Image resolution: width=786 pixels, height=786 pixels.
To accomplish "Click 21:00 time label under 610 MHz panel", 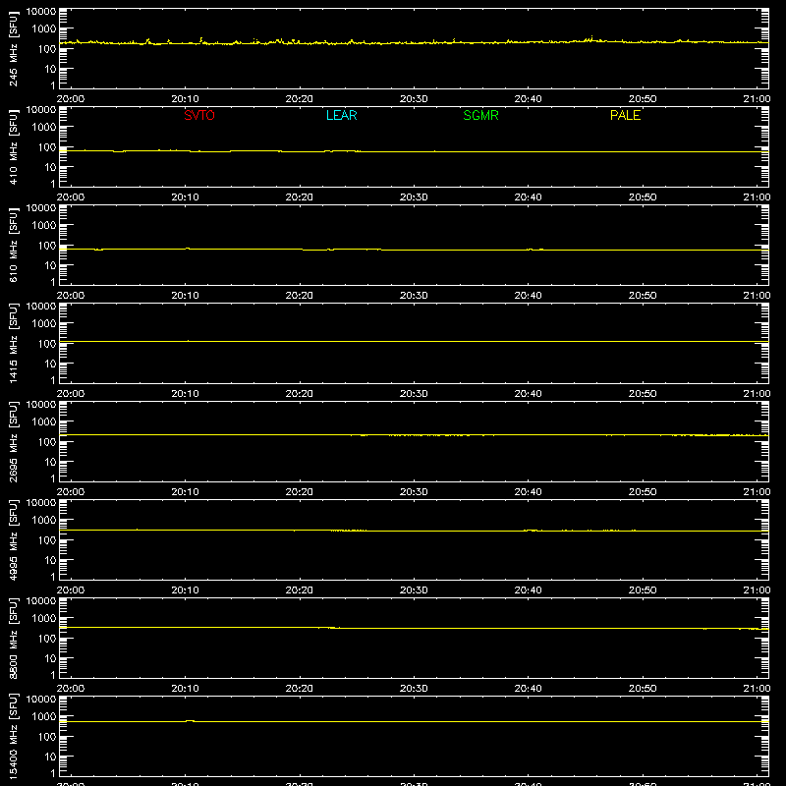I will [x=757, y=296].
